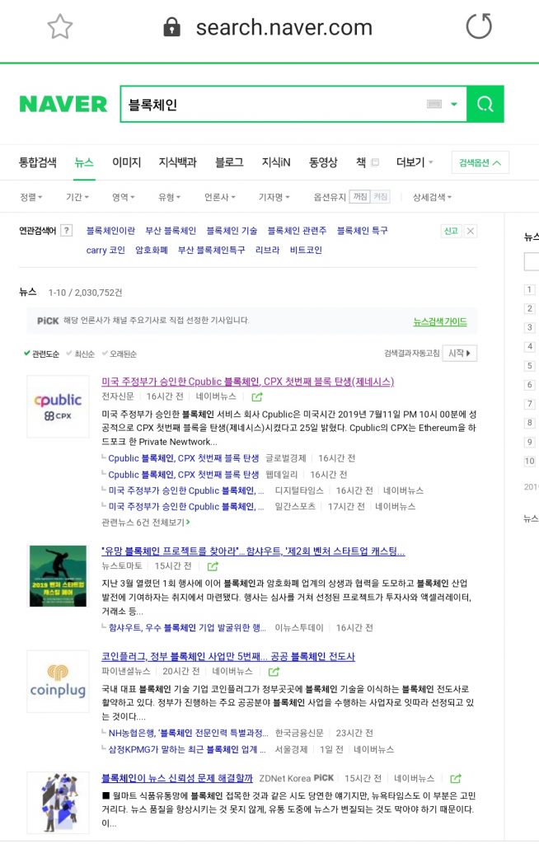Sort results by 오래된순
The height and width of the screenshot is (844, 539).
(120, 354)
